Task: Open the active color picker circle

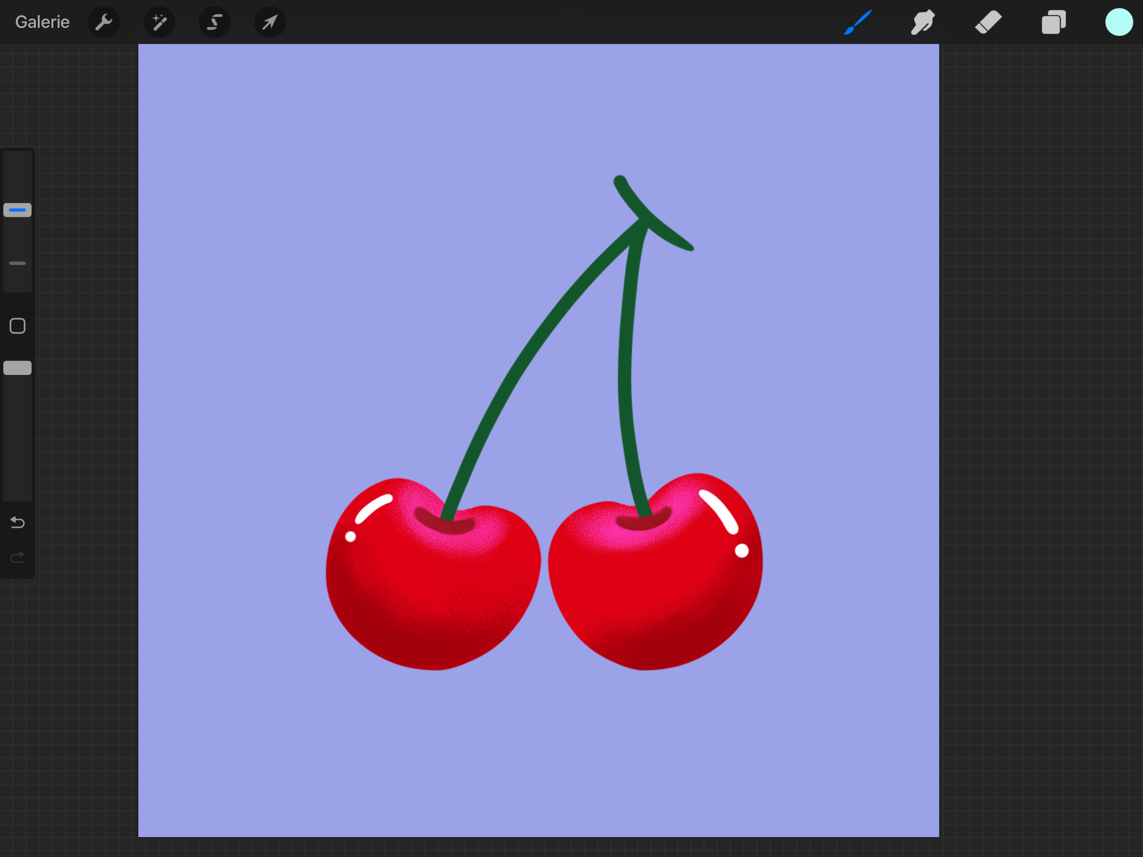Action: click(x=1119, y=22)
